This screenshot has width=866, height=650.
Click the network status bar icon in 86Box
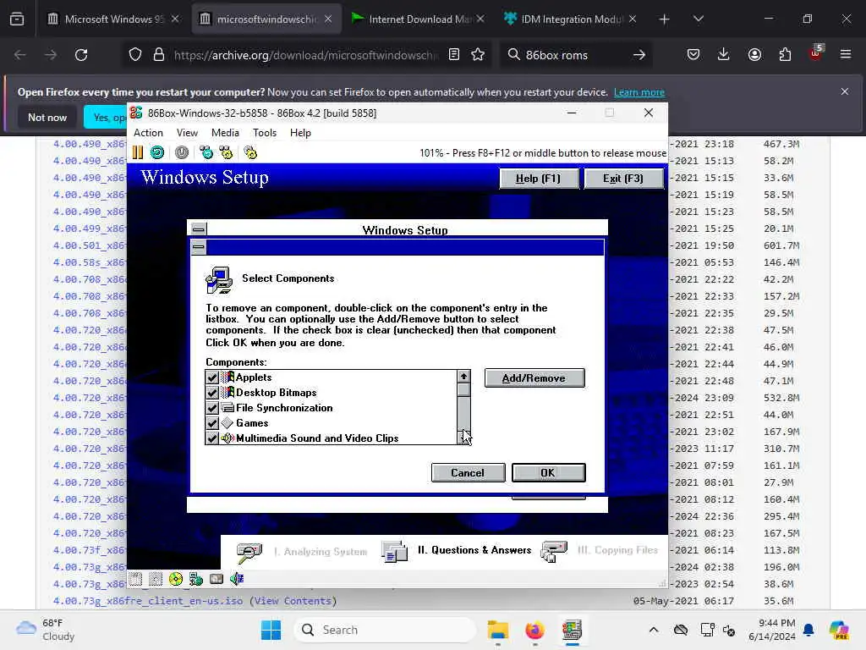196,579
